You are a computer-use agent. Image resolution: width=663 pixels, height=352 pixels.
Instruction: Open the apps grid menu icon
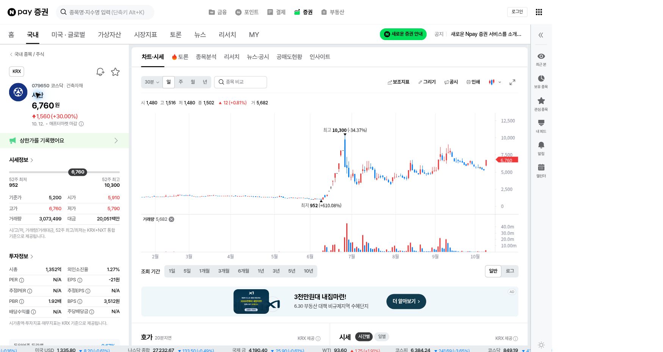tap(539, 12)
